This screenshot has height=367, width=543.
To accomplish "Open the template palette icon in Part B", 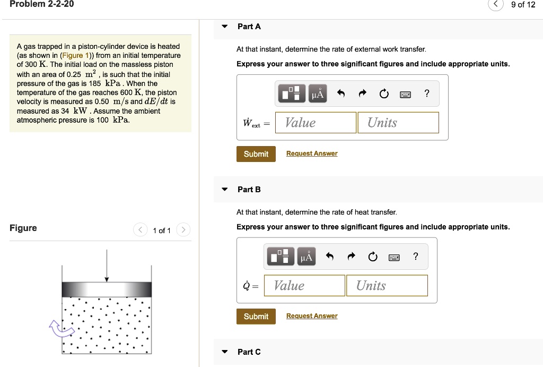I will (x=279, y=256).
